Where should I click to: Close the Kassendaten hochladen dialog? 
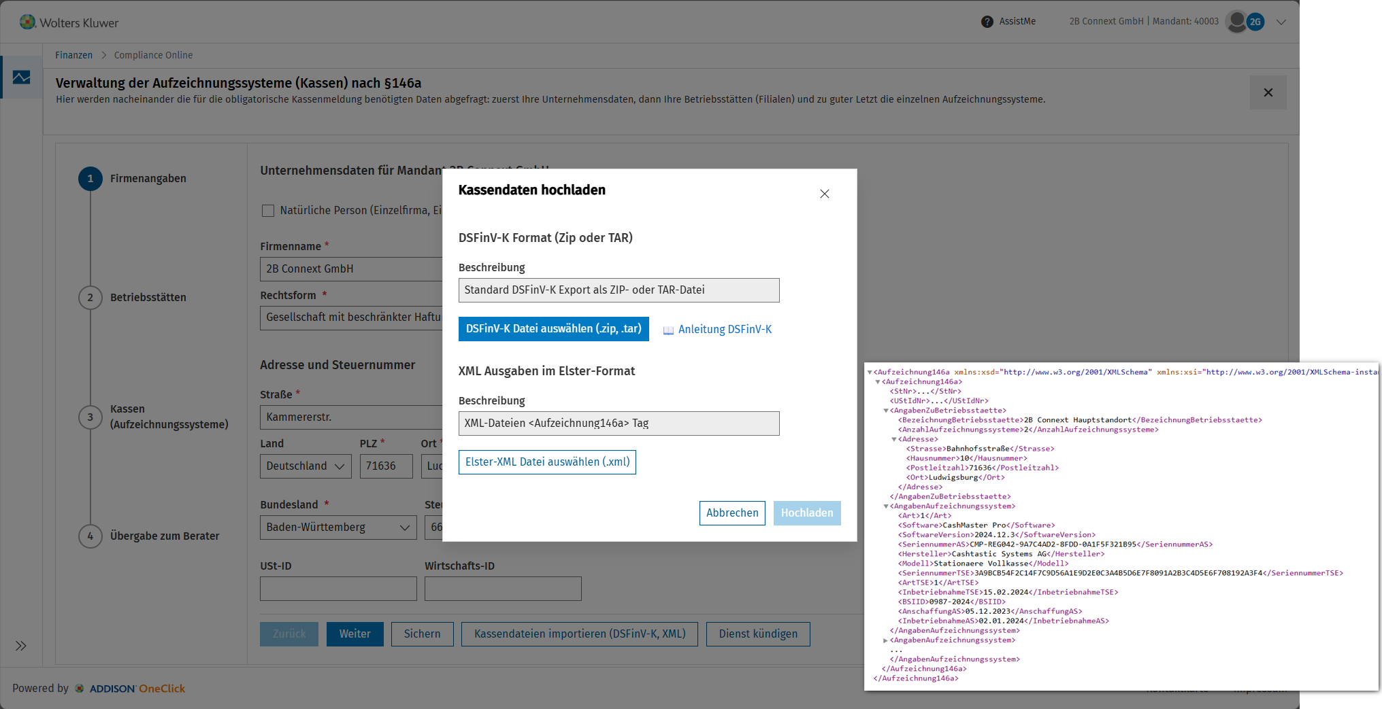coord(824,194)
